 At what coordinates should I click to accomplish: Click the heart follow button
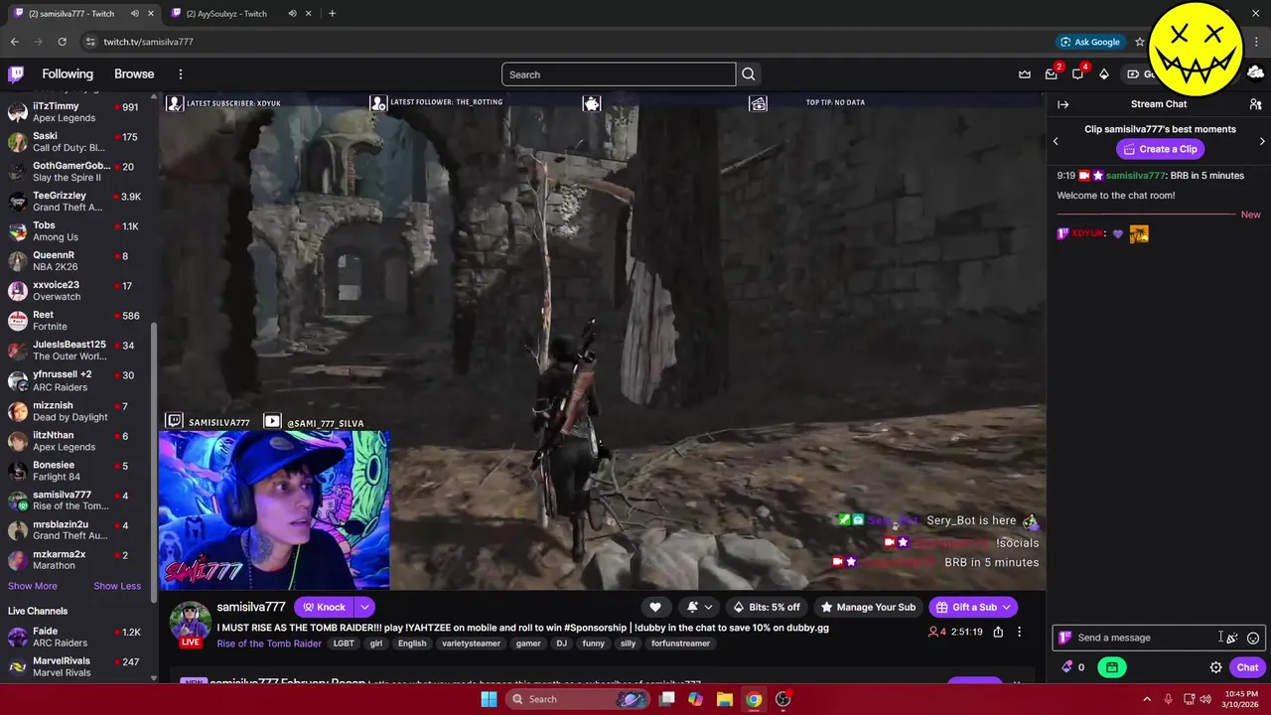(655, 607)
